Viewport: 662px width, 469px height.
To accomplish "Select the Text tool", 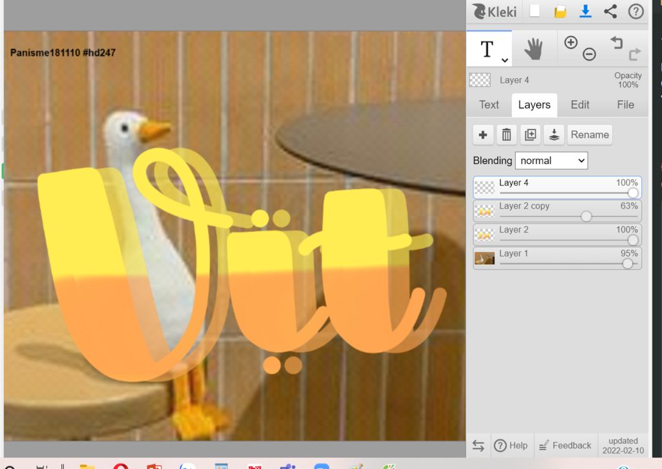I will click(487, 49).
